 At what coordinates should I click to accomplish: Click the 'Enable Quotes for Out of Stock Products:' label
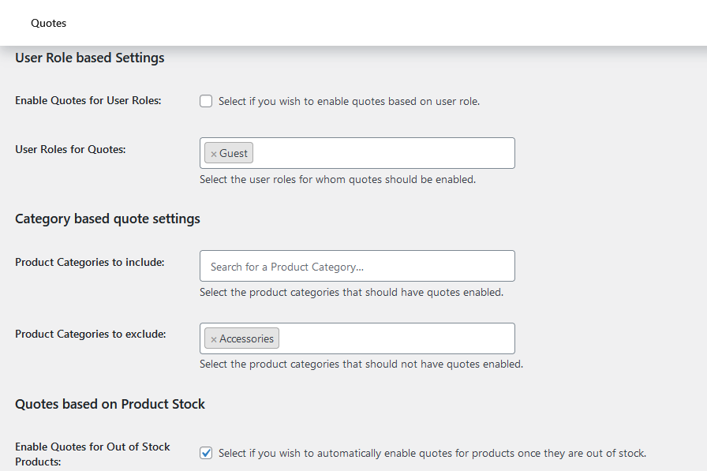[x=92, y=453]
